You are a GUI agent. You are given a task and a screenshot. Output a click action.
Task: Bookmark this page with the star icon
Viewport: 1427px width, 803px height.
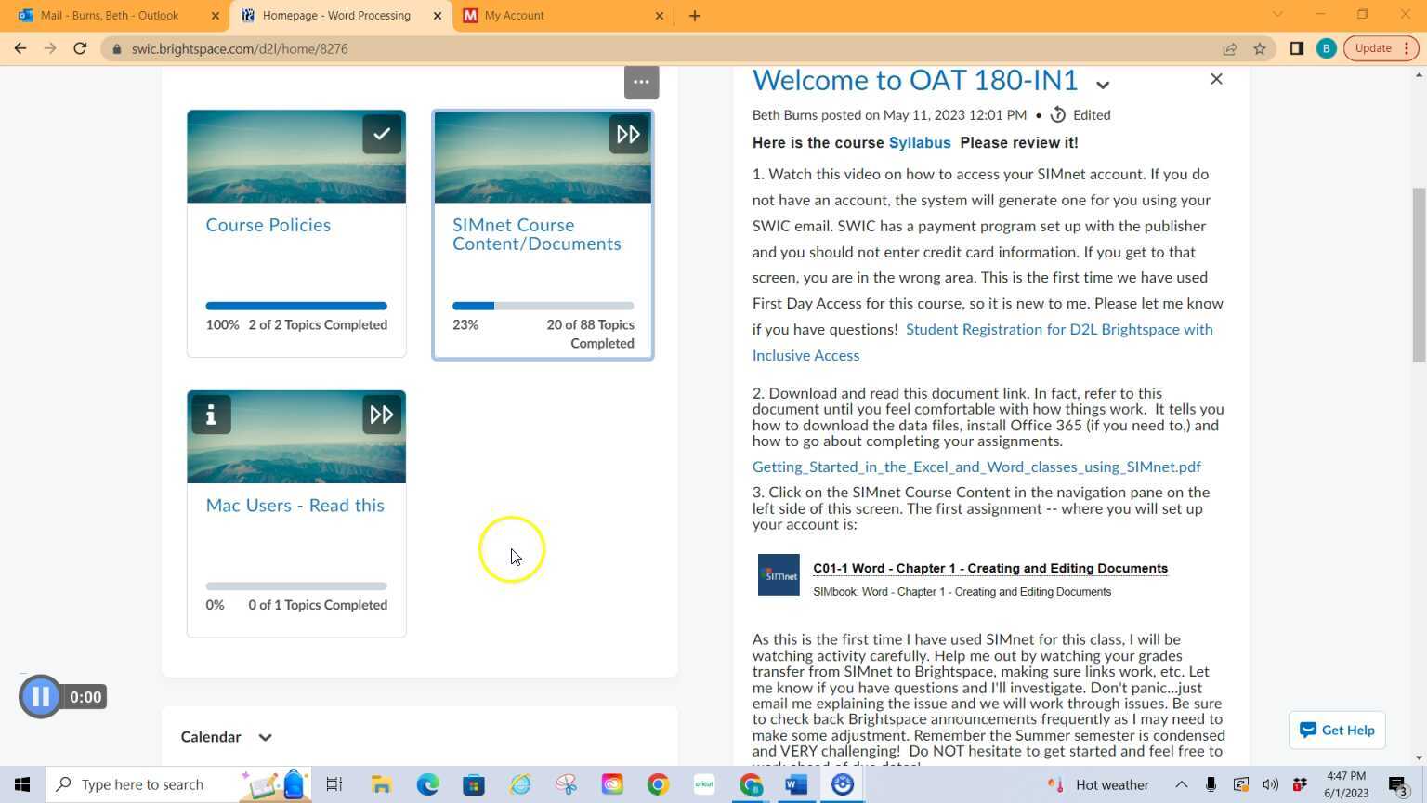pyautogui.click(x=1259, y=48)
